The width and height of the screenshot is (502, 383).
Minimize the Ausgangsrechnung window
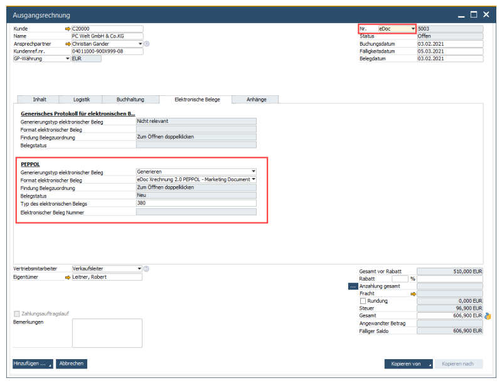[461, 15]
